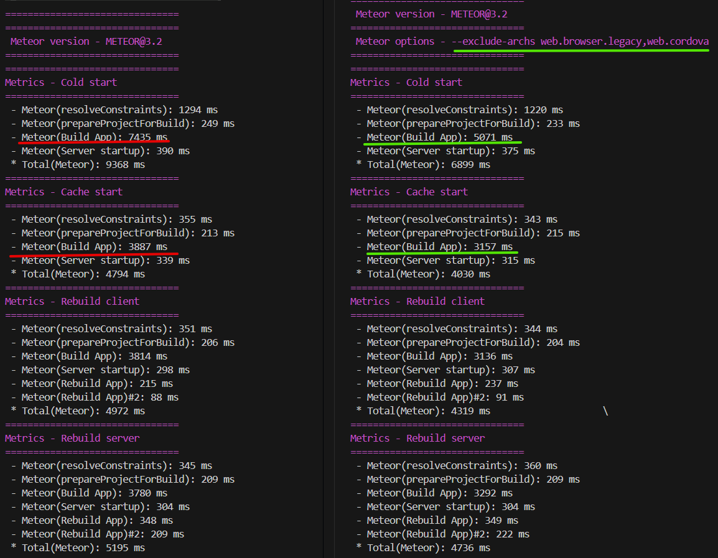Click the Build App 3814 ms line

[90, 356]
